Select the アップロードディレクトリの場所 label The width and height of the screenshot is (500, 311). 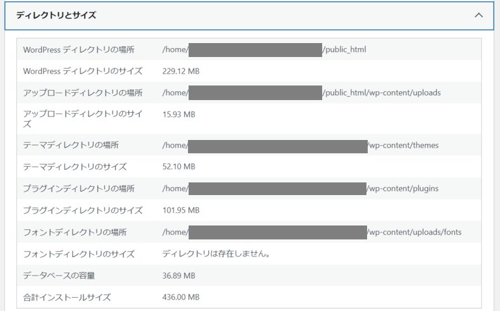(82, 93)
